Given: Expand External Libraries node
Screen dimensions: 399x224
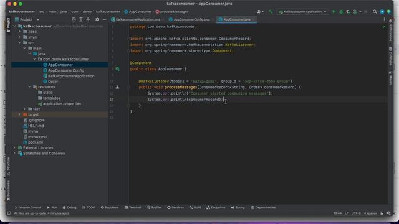Looking at the screenshot, I should click(x=14, y=148).
